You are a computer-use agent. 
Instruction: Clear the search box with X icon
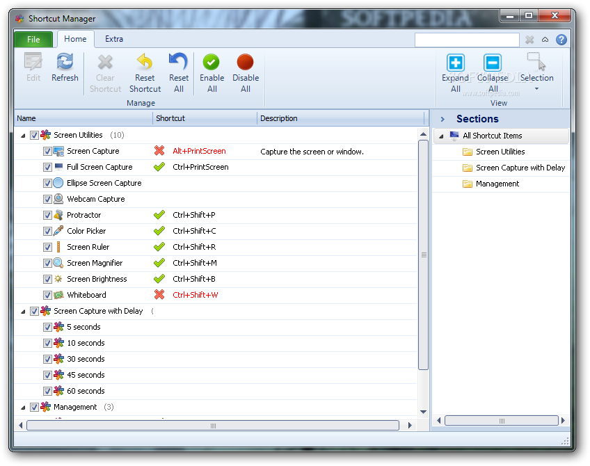[x=529, y=40]
